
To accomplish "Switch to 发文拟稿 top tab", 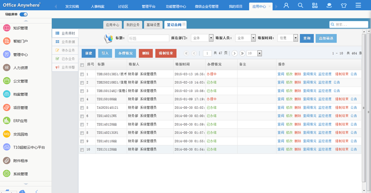I will 72,6.
